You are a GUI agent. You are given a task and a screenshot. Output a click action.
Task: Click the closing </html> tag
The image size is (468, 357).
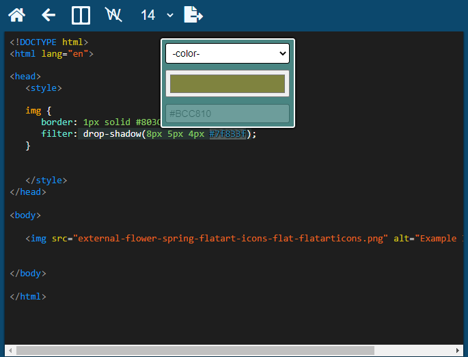[28, 297]
